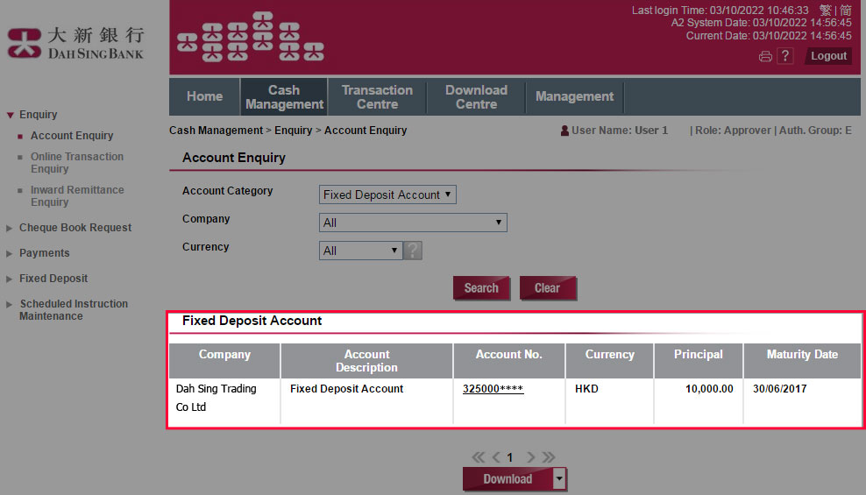Viewport: 866px width, 495px height.
Task: Open the Download Centre tab
Action: click(x=476, y=96)
